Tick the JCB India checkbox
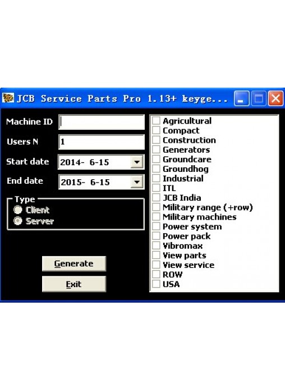Viewport: 285px width, 391px height. pos(156,197)
